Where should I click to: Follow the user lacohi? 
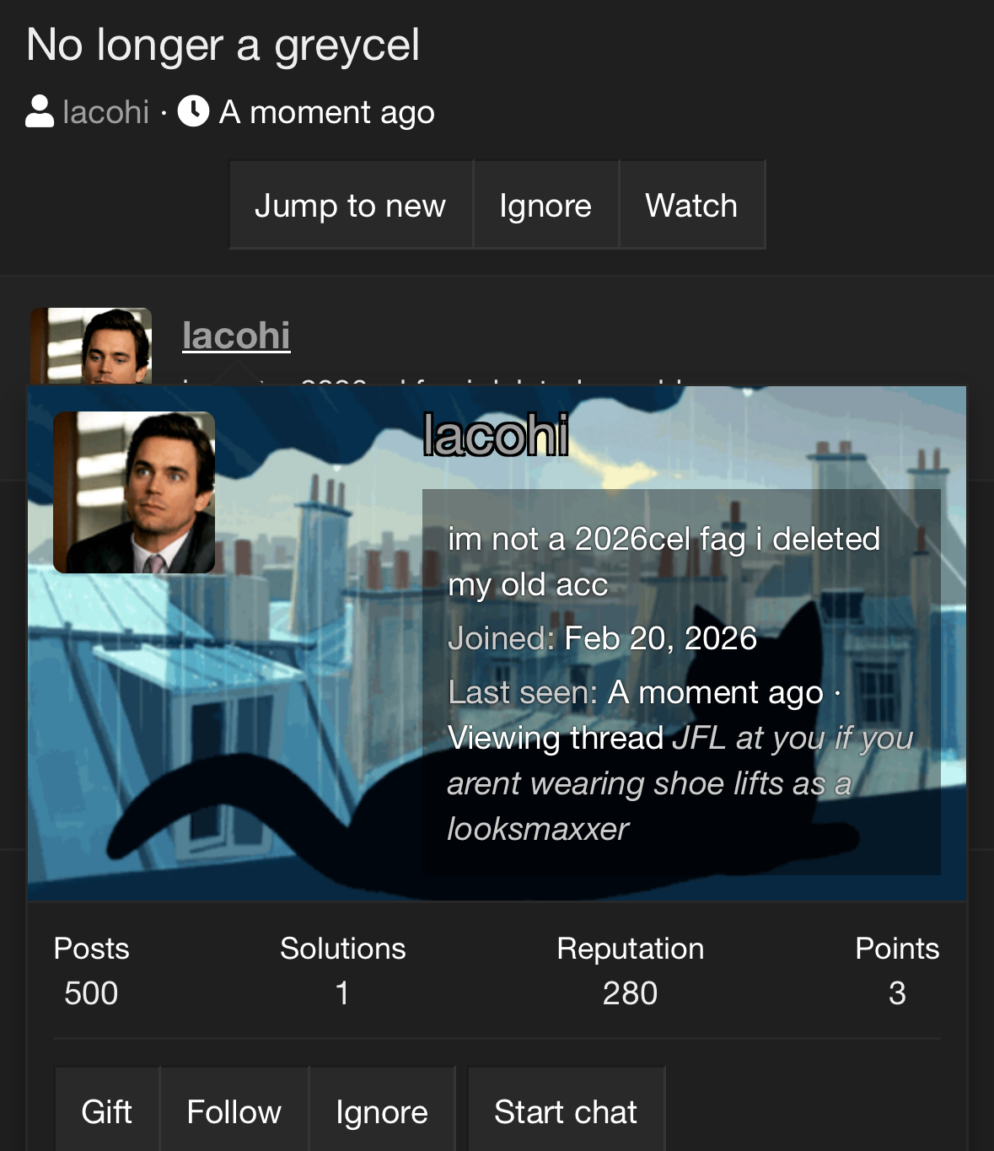pyautogui.click(x=234, y=1111)
